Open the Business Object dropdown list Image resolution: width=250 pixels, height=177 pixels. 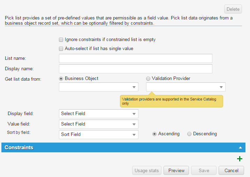[99, 87]
